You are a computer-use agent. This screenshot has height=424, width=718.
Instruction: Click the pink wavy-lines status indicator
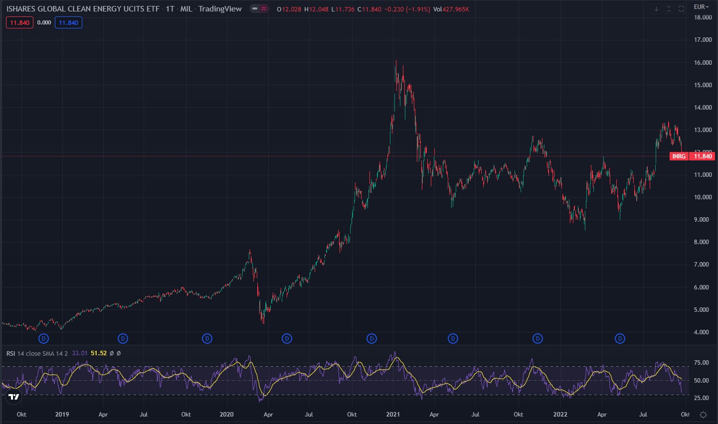click(x=264, y=9)
